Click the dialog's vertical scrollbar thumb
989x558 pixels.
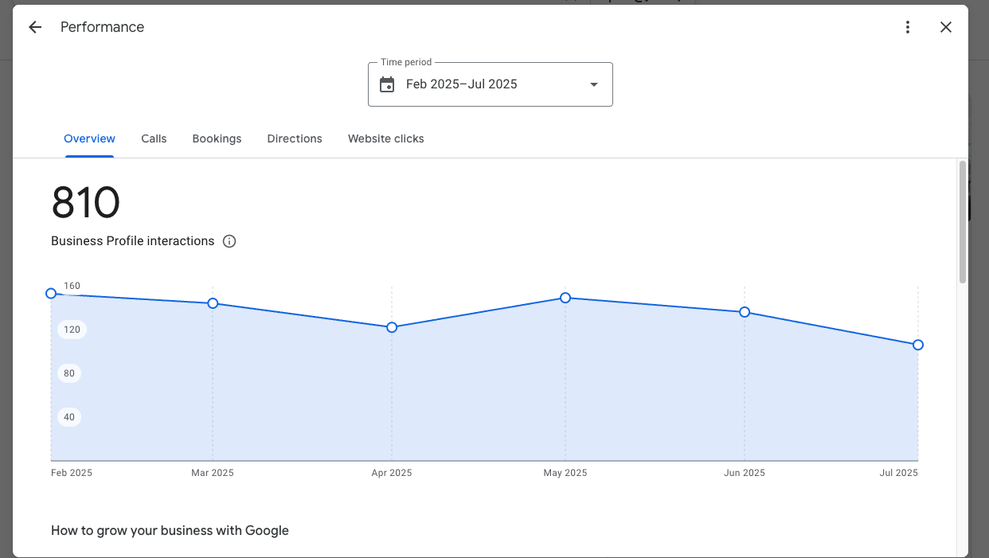pos(963,221)
